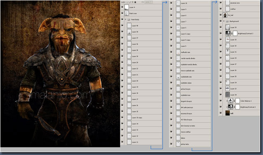Hide the Layer 4 layer

122,7
